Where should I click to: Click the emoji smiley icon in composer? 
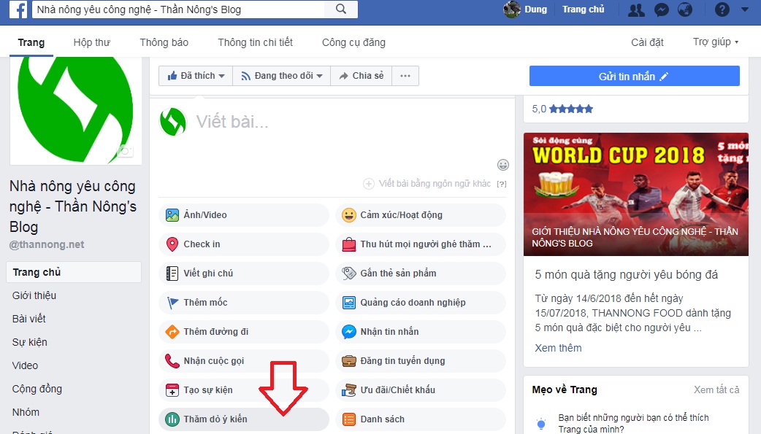[x=503, y=165]
